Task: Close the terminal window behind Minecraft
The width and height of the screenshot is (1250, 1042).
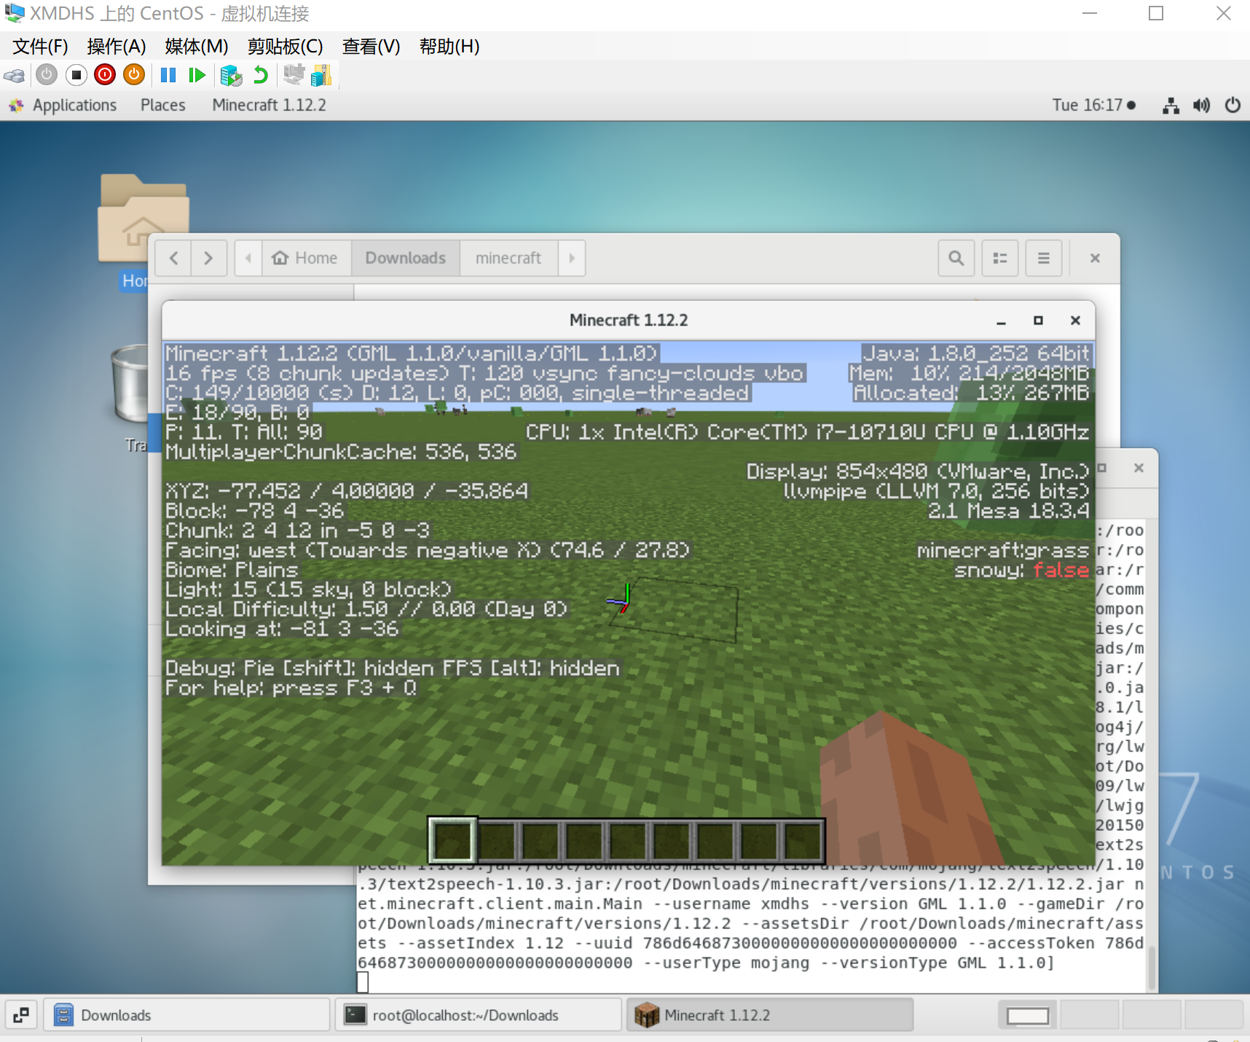Action: [x=1139, y=468]
